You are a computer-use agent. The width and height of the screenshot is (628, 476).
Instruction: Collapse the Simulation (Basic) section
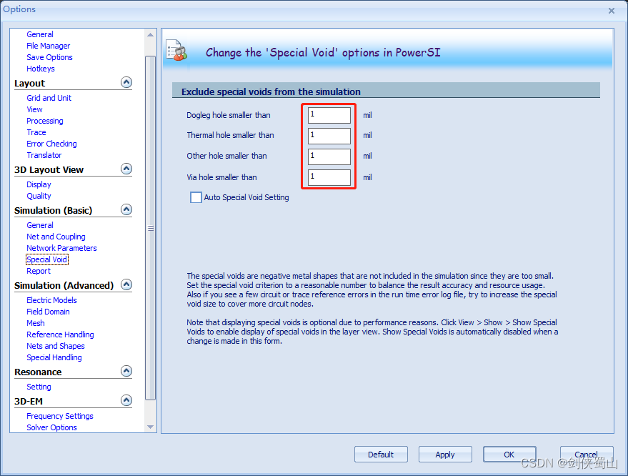(x=126, y=210)
